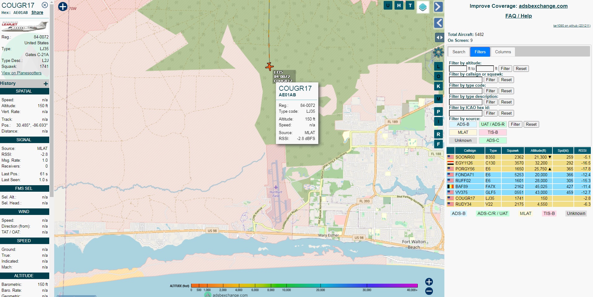The image size is (593, 297).
Task: Apply the source filter
Action: pyautogui.click(x=515, y=124)
